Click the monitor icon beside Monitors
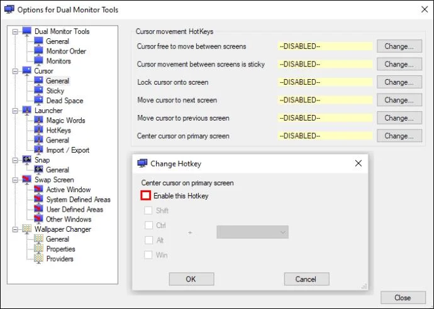The image size is (434, 309). point(38,61)
